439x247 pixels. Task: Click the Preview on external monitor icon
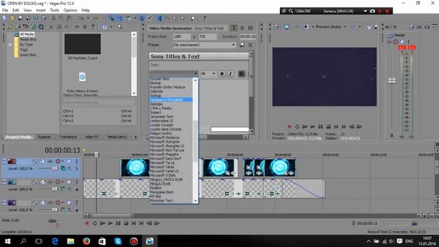tap(287, 27)
